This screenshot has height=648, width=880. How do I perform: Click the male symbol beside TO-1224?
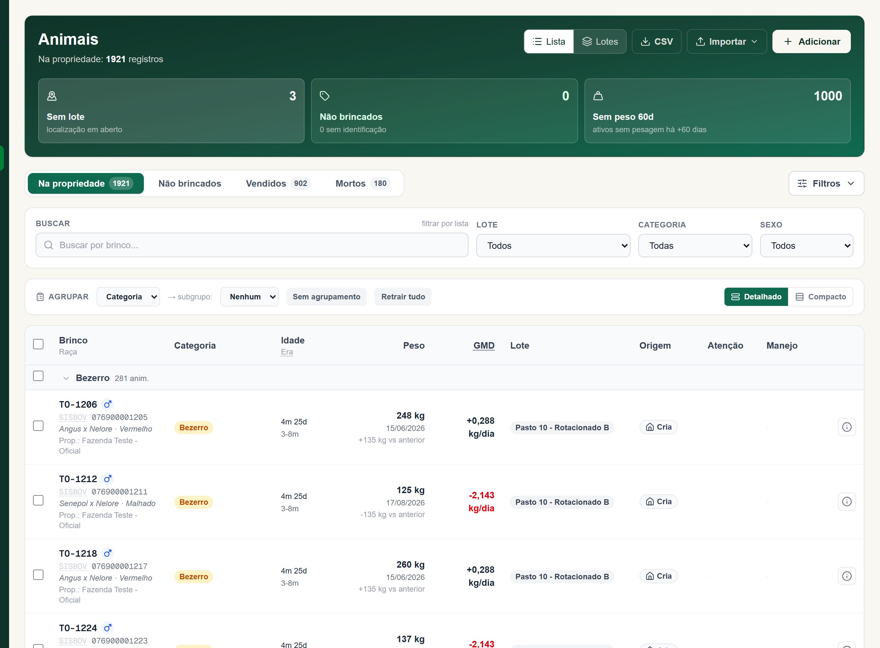(x=108, y=628)
